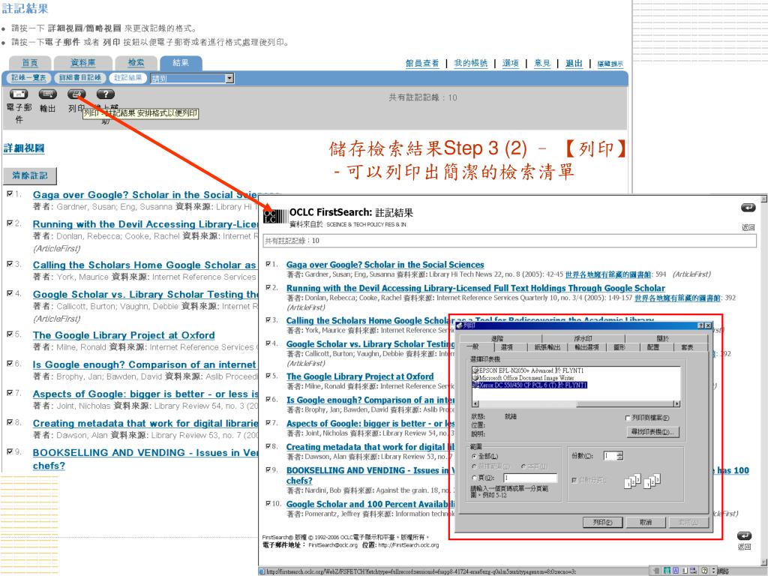Enable Print to file (列印到檔案) checkbox
The image size is (768, 576).
click(628, 418)
